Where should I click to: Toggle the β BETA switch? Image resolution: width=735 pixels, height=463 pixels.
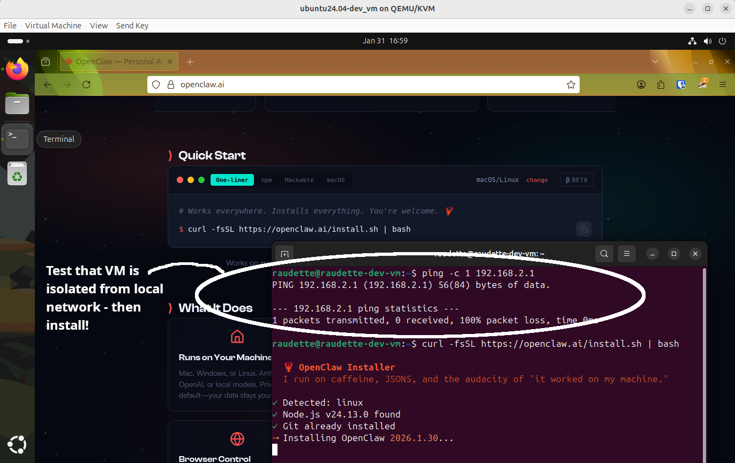tap(576, 180)
